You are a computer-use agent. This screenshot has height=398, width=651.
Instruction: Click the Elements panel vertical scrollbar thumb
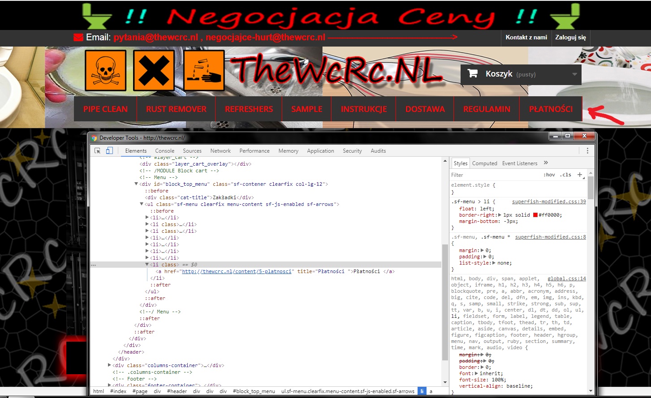pos(445,302)
